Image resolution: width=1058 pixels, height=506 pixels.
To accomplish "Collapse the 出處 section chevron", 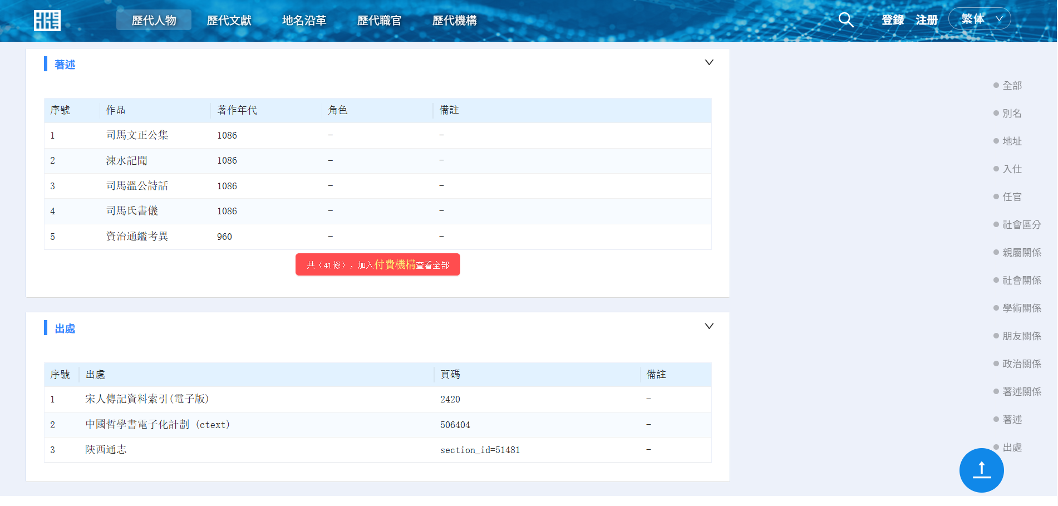I will pyautogui.click(x=708, y=326).
